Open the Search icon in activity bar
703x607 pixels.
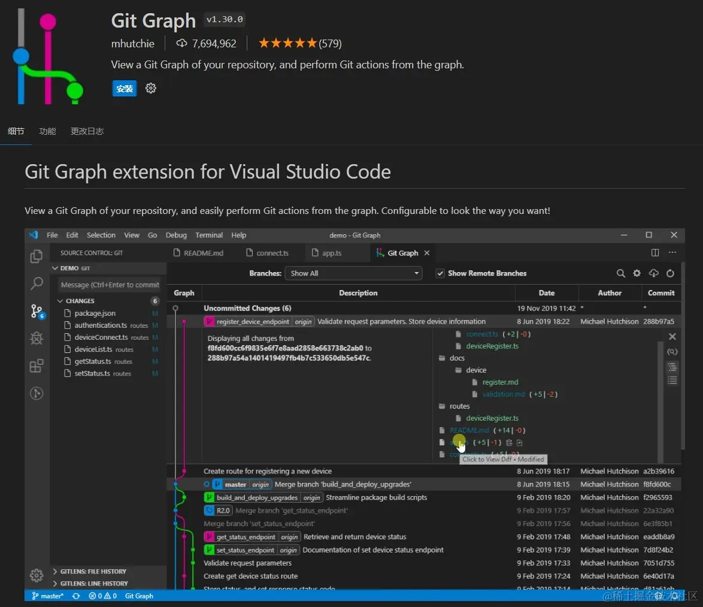[x=37, y=283]
